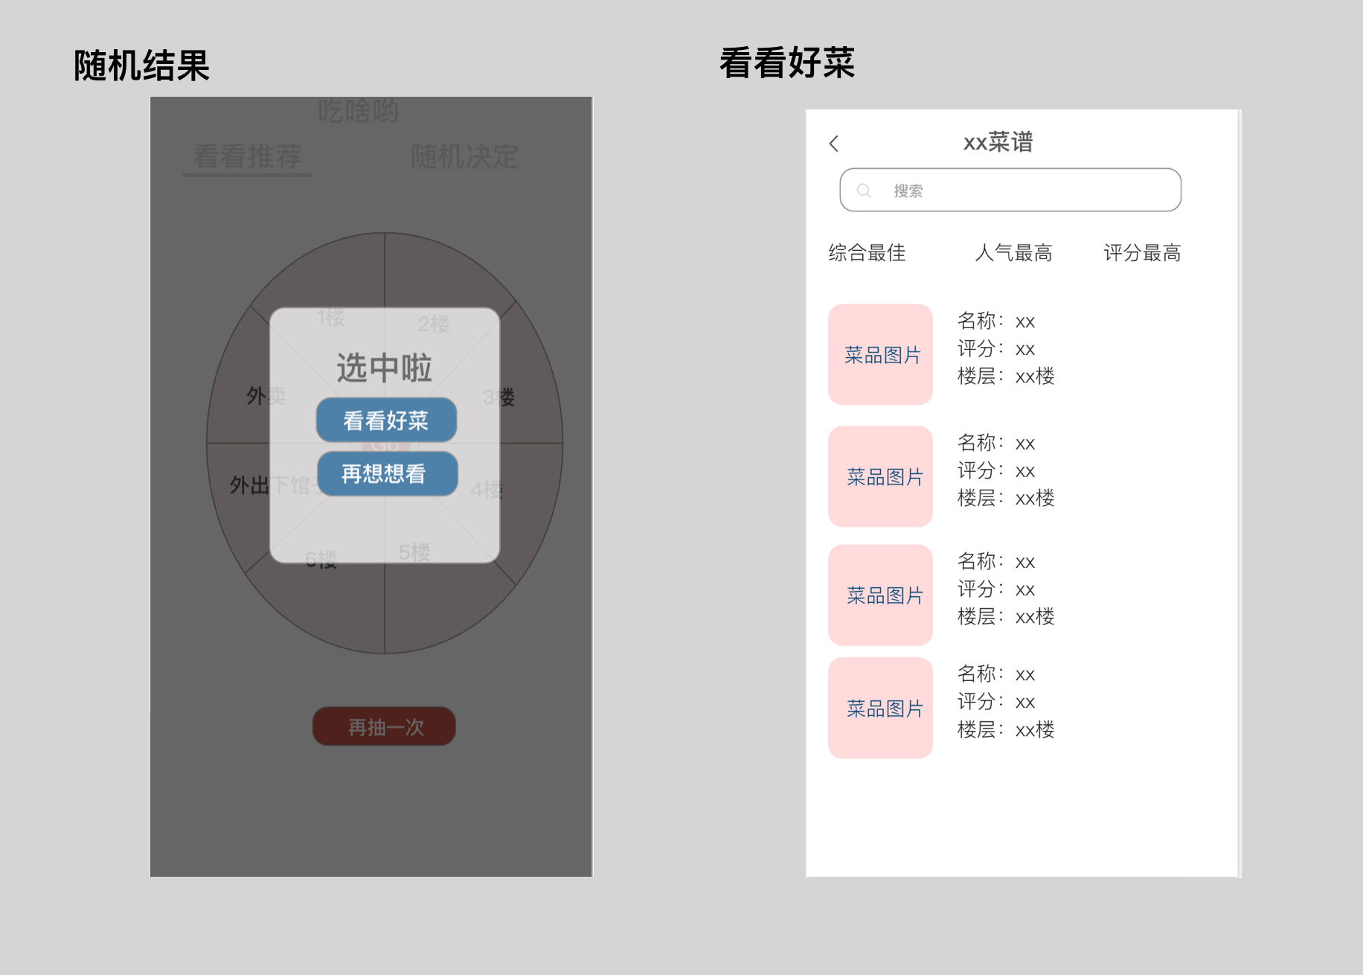
Task: Click 楼层: xx楼 of first dish
Action: (1006, 376)
